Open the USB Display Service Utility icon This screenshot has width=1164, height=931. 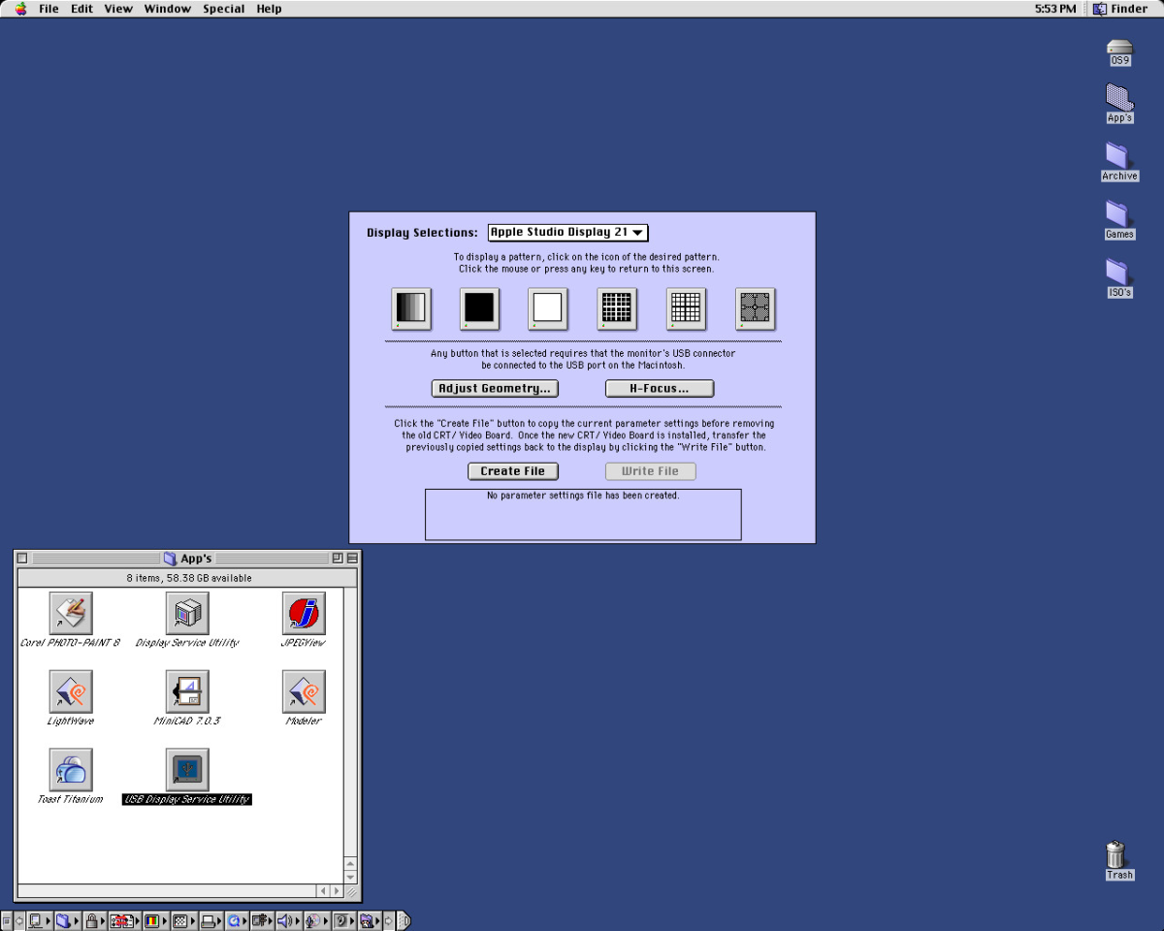[x=187, y=769]
